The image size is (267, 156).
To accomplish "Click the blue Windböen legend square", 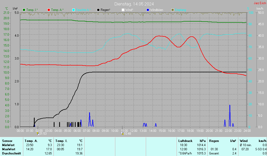I will pyautogui.click(x=148, y=10).
